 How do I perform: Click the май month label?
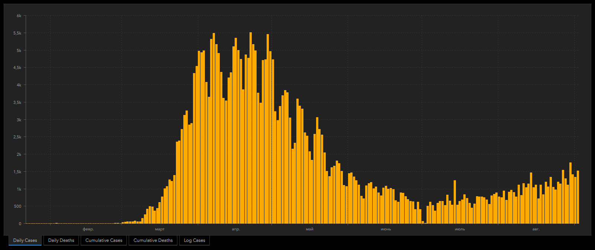(310, 229)
